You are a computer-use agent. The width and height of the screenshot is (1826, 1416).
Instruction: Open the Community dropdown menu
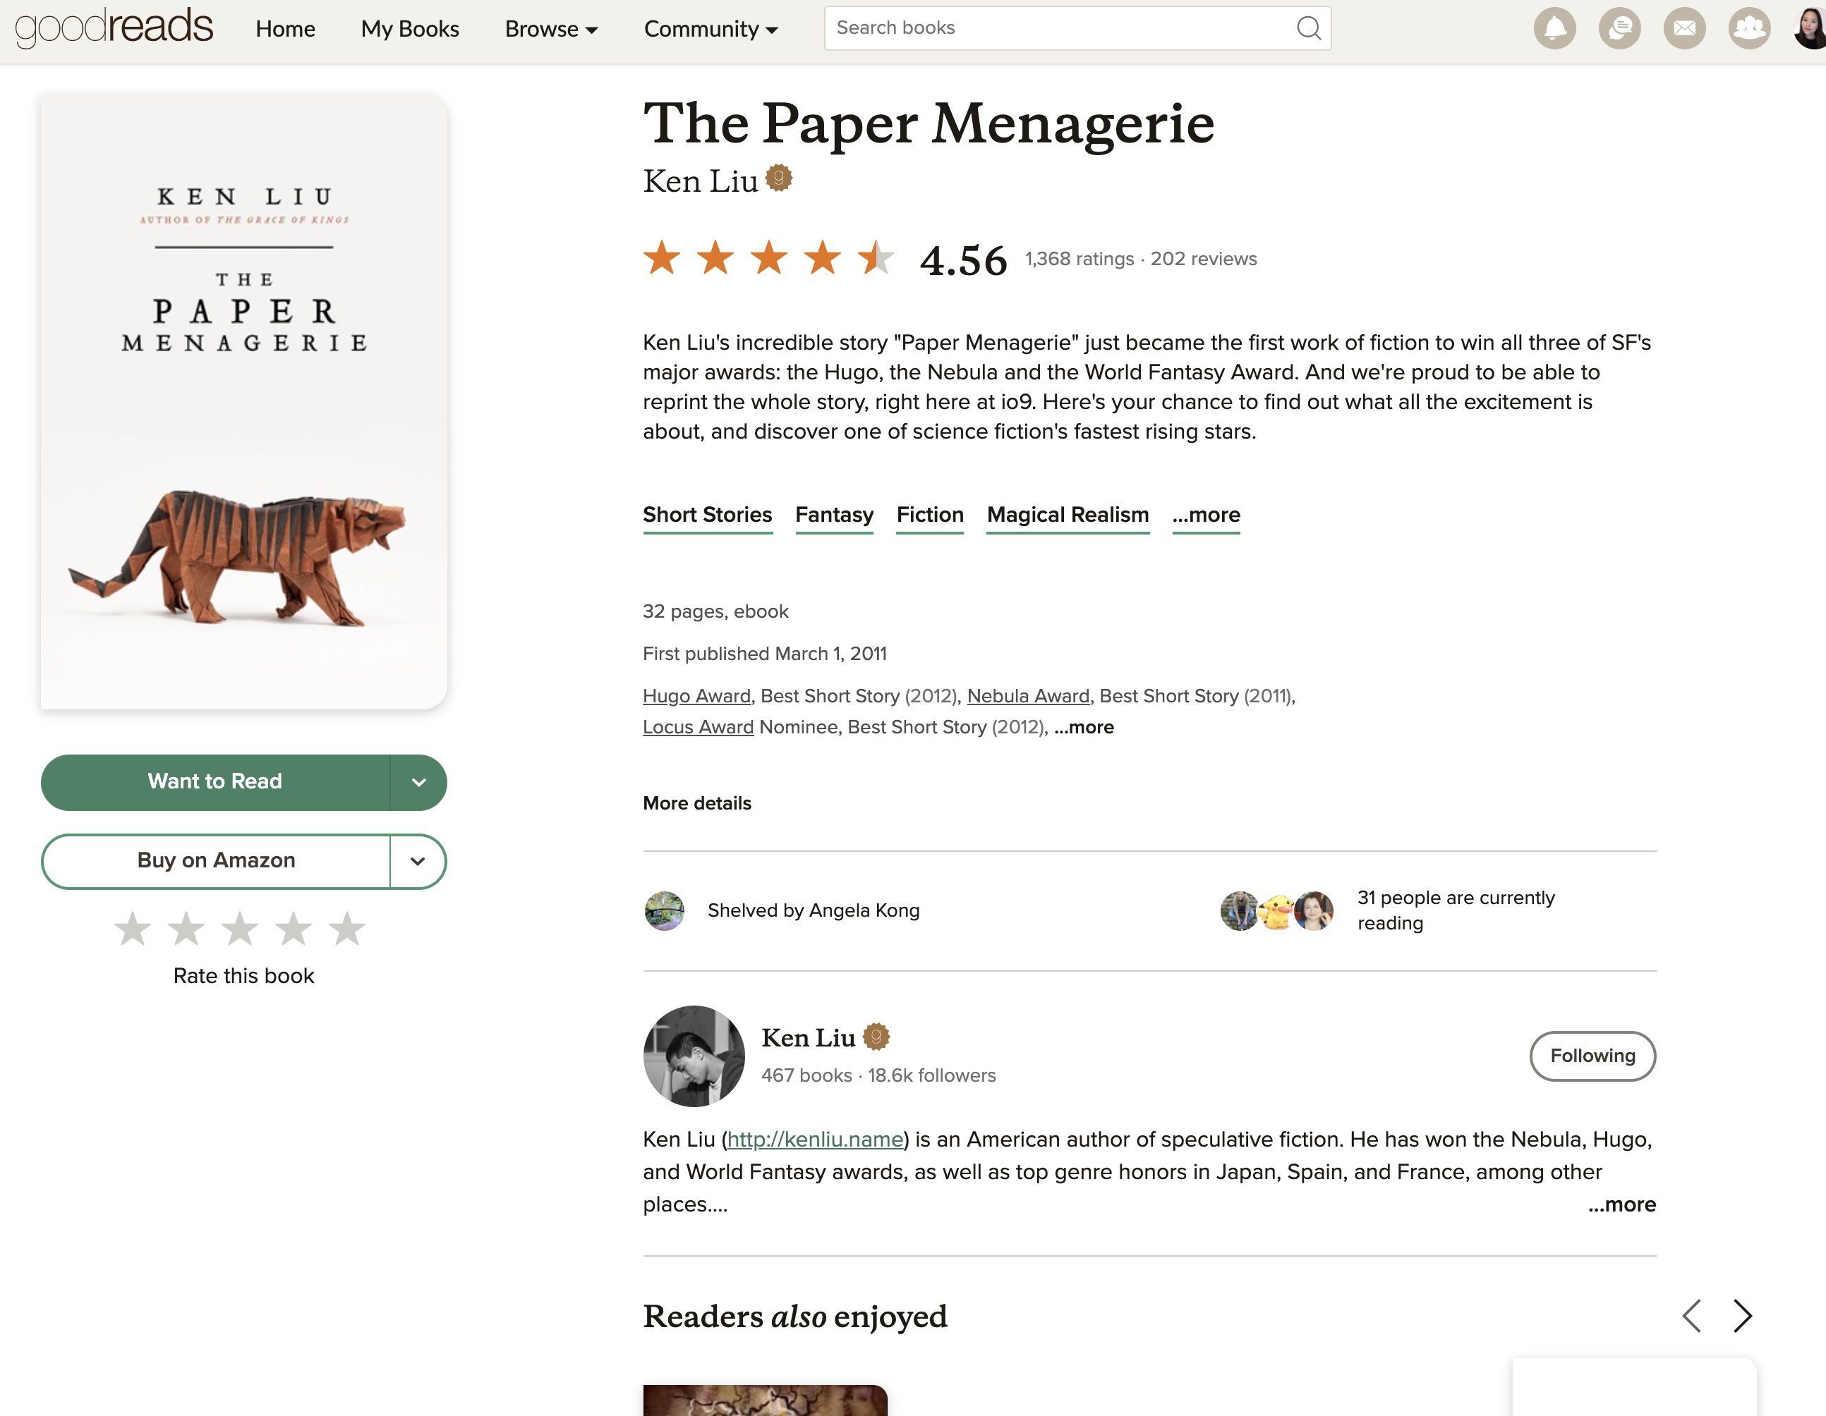pos(711,28)
